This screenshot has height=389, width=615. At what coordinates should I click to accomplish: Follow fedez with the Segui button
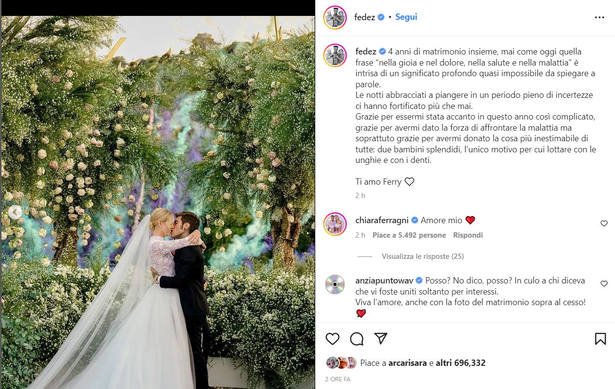406,17
